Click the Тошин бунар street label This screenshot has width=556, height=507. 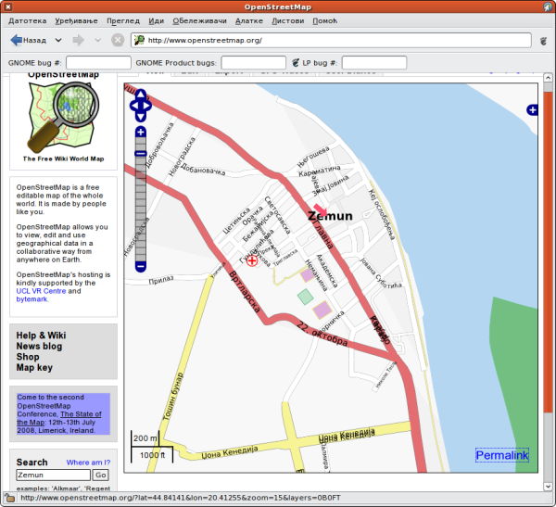[x=172, y=397]
